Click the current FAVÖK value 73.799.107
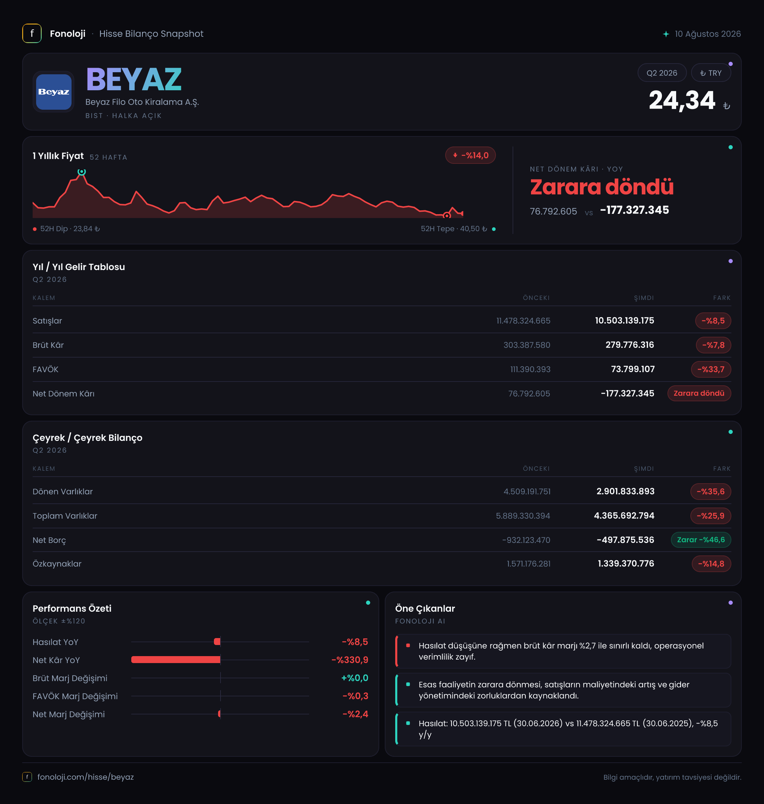 click(633, 369)
